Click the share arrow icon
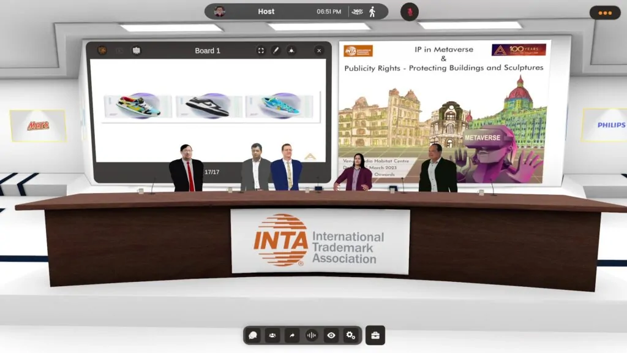627x353 pixels. coord(292,335)
